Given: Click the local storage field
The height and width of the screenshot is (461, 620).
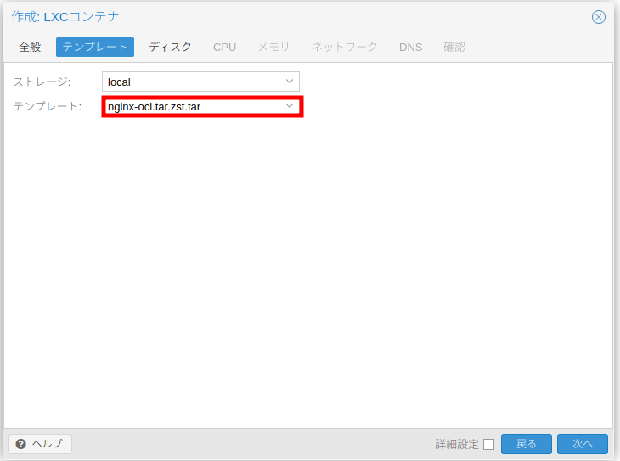Looking at the screenshot, I should pyautogui.click(x=200, y=82).
